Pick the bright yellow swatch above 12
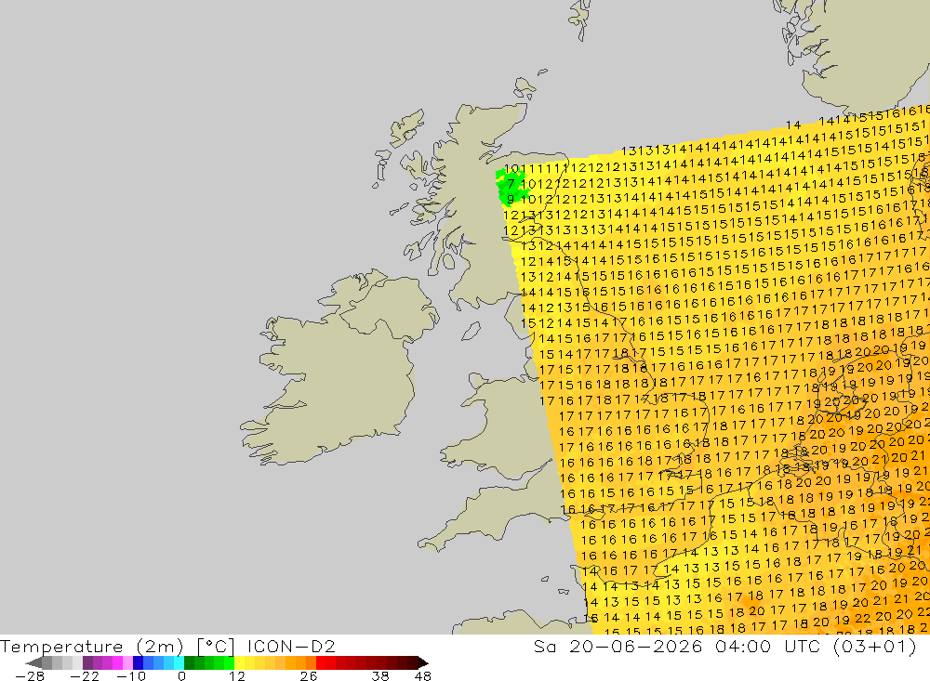Viewport: 930px width, 681px height. (240, 663)
